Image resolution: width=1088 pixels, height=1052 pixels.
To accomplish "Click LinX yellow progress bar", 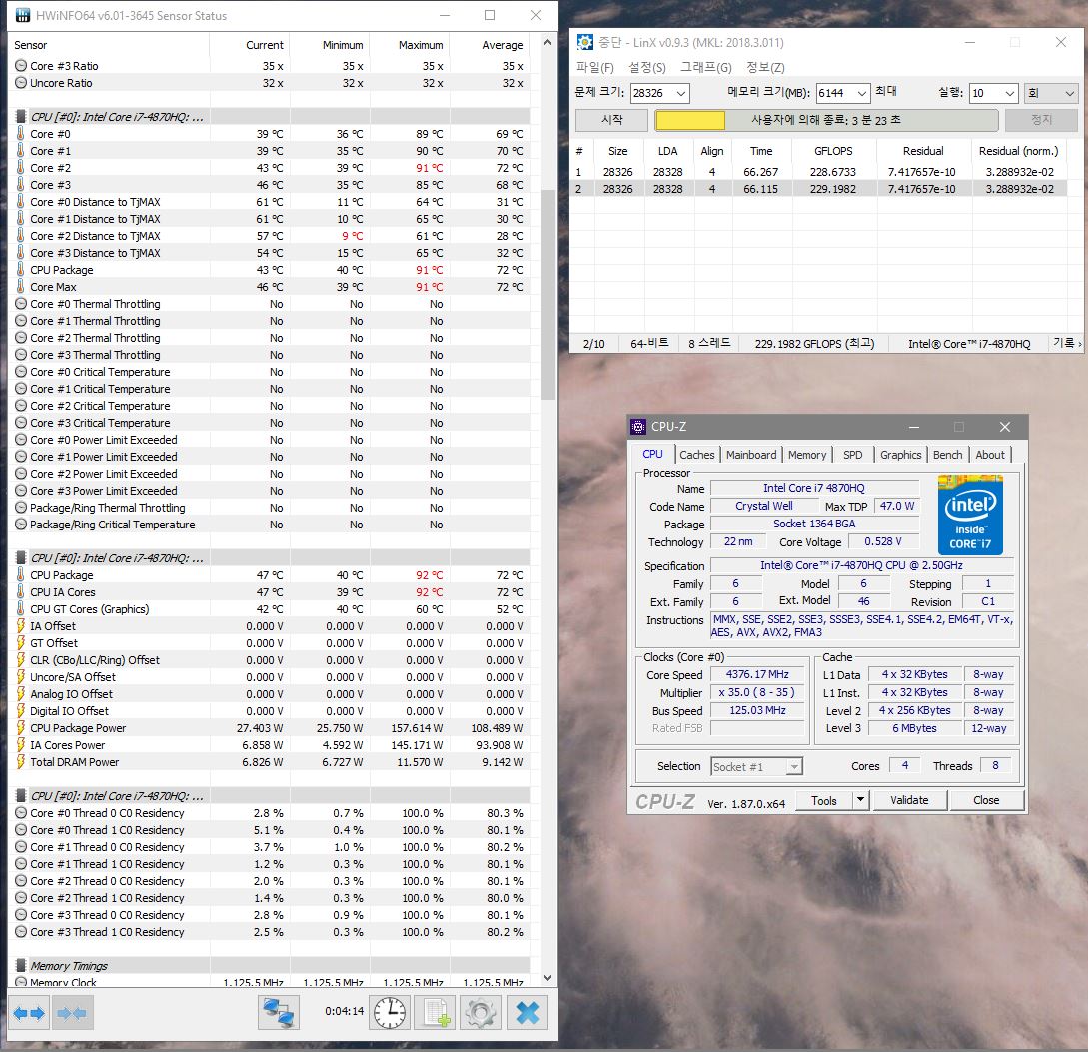I will (690, 121).
